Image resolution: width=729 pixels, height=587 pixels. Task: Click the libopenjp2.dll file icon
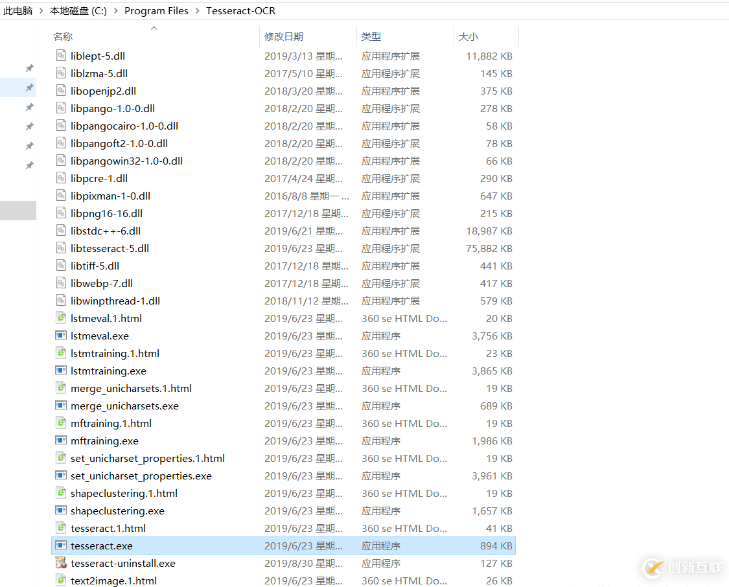(61, 91)
